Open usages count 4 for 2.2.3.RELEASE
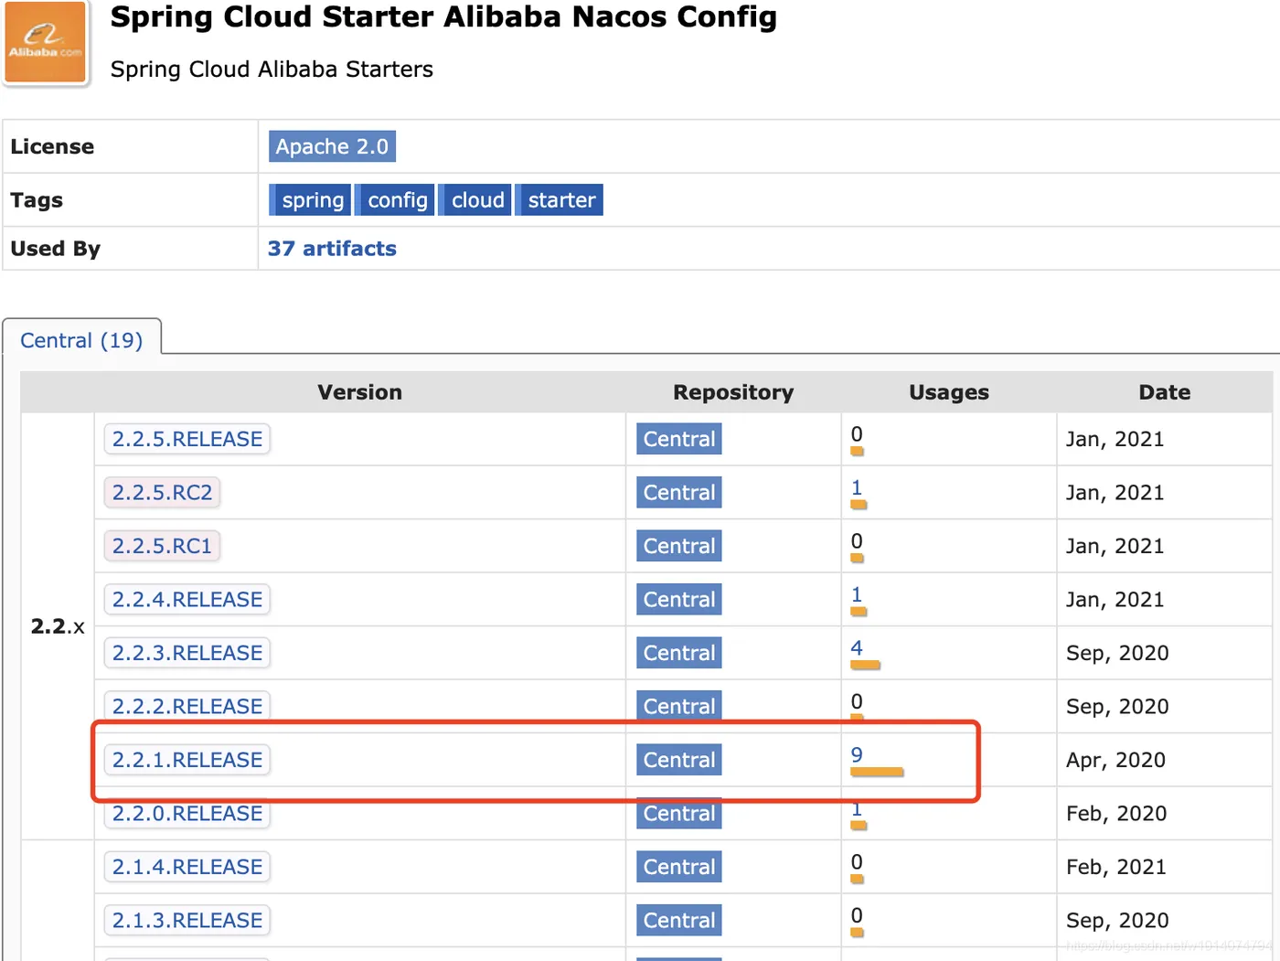 tap(857, 647)
